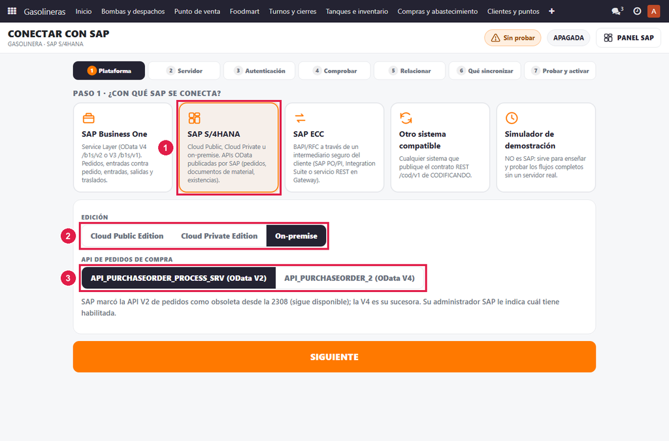Select Cloud Private Edition option
669x441 pixels.
tap(220, 236)
